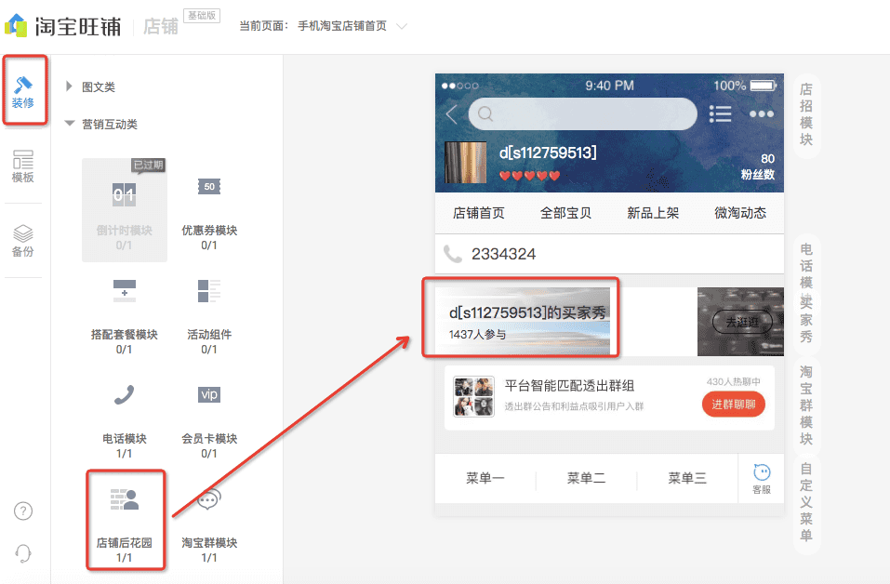Screen dimensions: 890x584
Task: Switch to 新品上架 tab in preview
Action: 653,213
